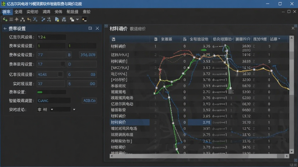Float the 费率设置 panel with the square icon
Image resolution: width=298 pixels, height=167 pixels.
90,28
